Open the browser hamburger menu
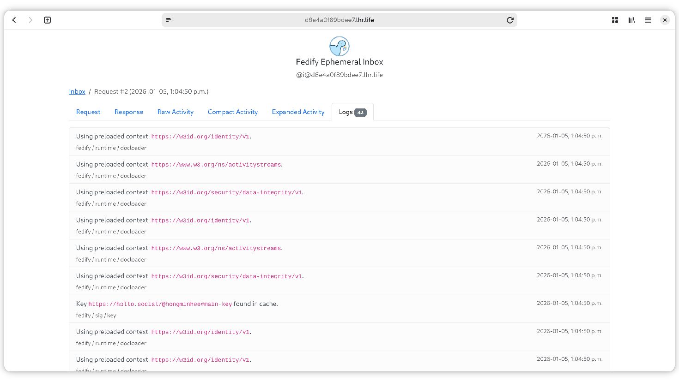 (648, 20)
